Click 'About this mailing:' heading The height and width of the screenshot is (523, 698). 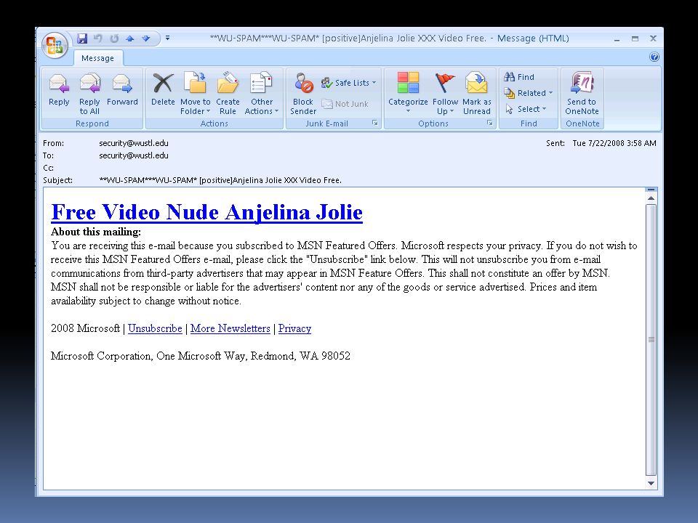(96, 232)
